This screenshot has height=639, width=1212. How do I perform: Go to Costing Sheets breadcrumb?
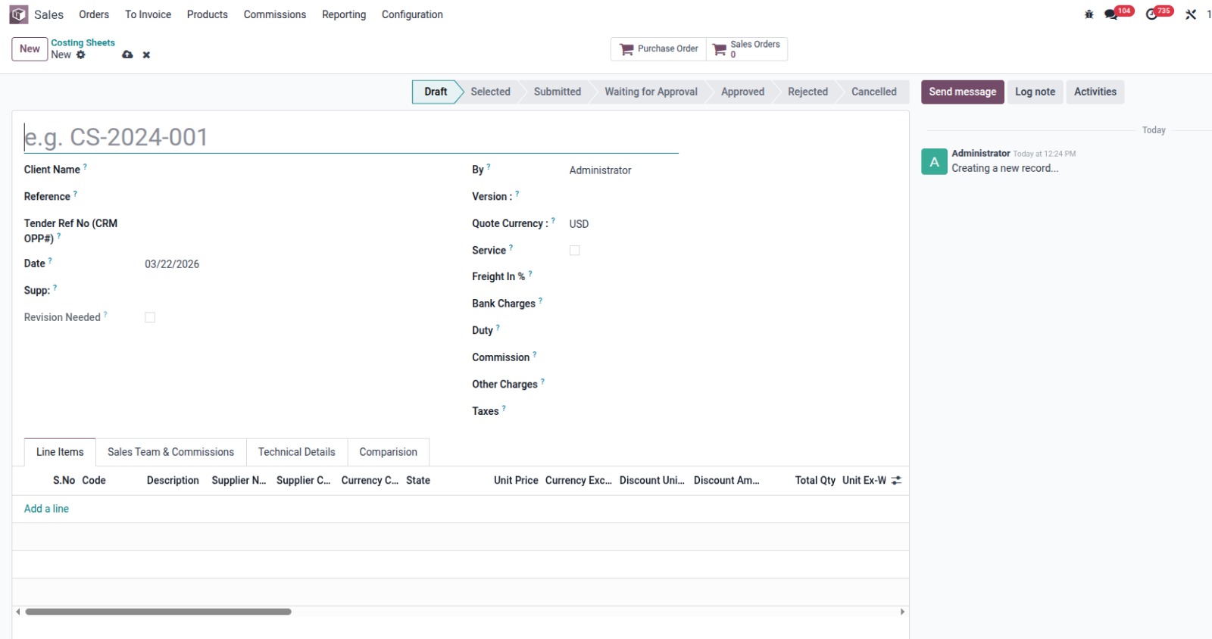(x=83, y=43)
